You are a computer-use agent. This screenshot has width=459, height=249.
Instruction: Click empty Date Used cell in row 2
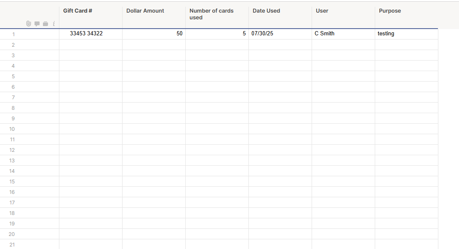[280, 45]
